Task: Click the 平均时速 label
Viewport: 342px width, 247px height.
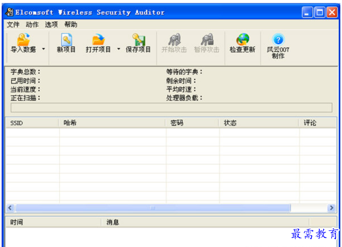Action: tap(181, 89)
